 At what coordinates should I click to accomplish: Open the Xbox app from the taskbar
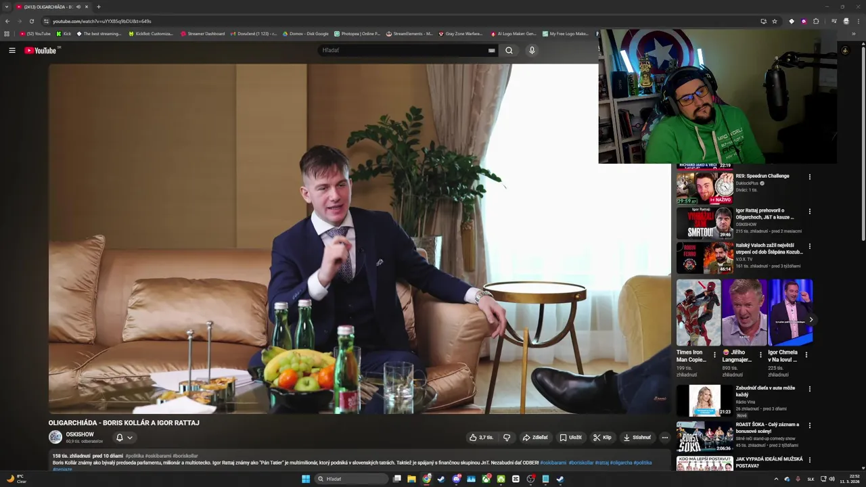coord(486,479)
